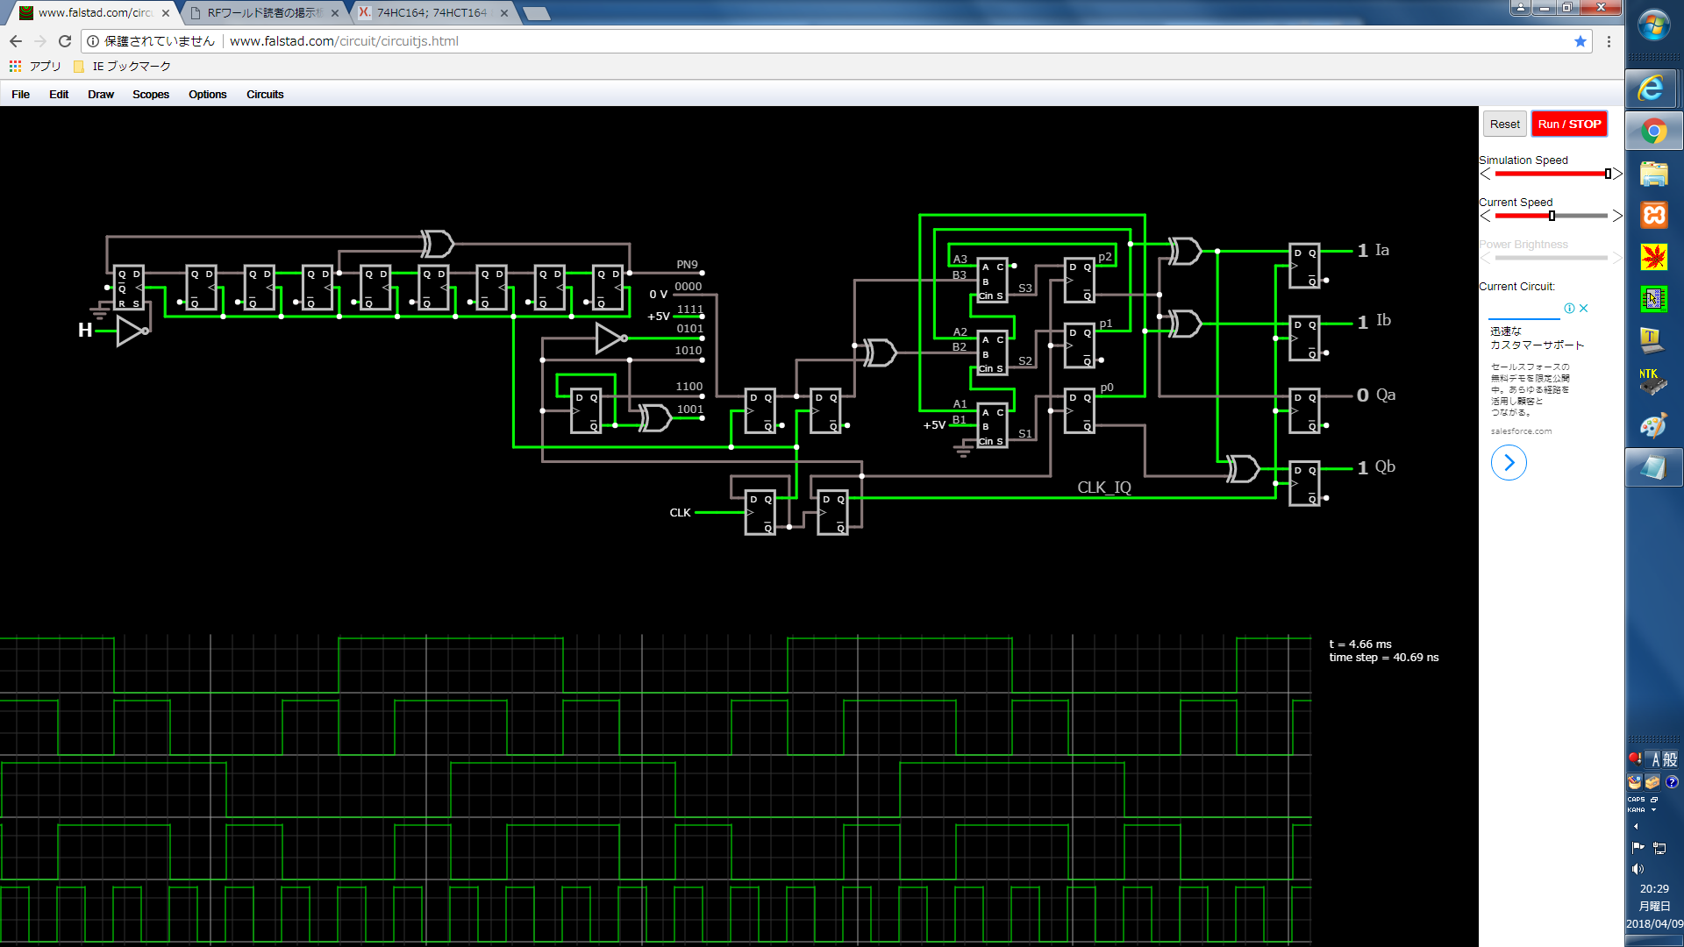Open the Circuits menu
This screenshot has height=947, width=1684.
tap(265, 95)
